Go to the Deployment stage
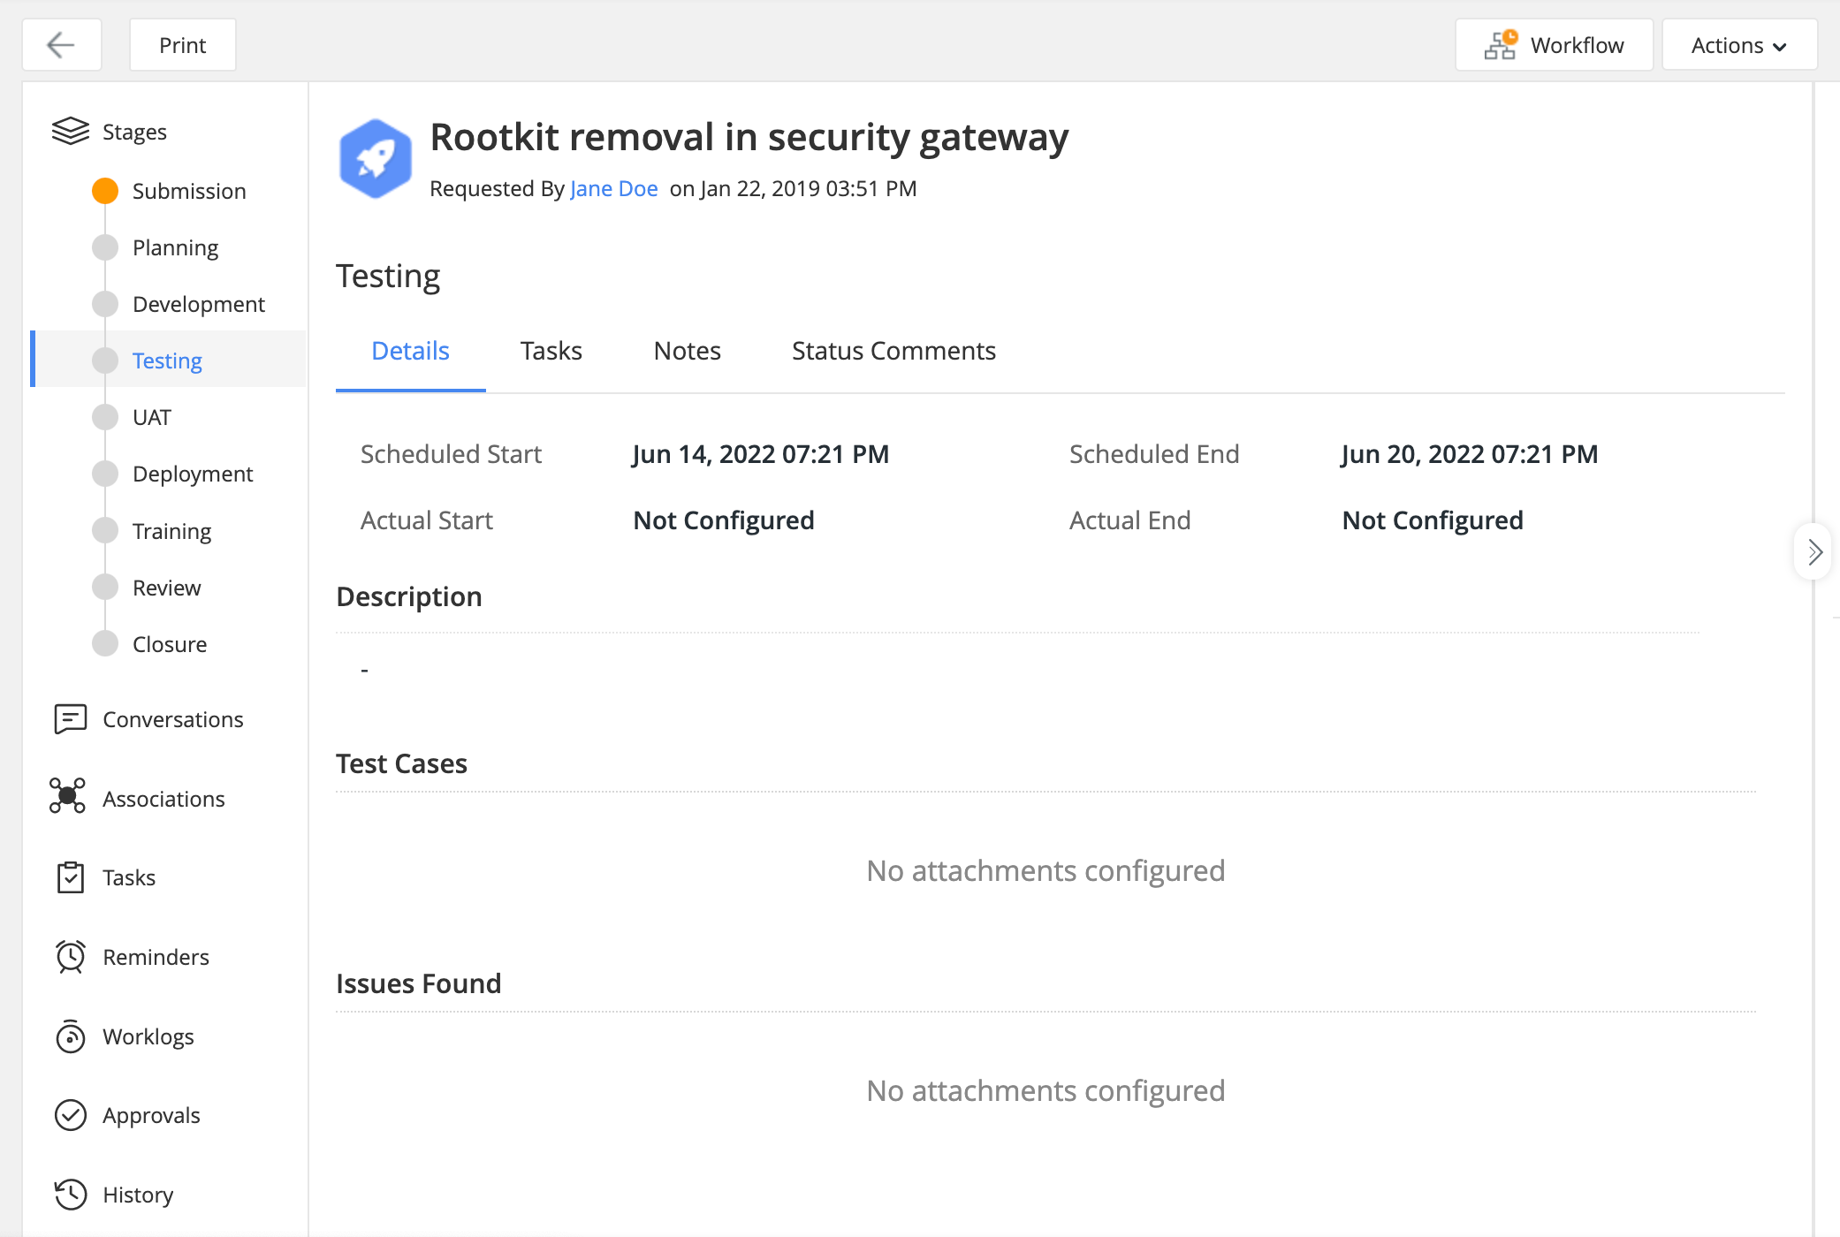Screen dimensions: 1840x1237 tap(192, 474)
